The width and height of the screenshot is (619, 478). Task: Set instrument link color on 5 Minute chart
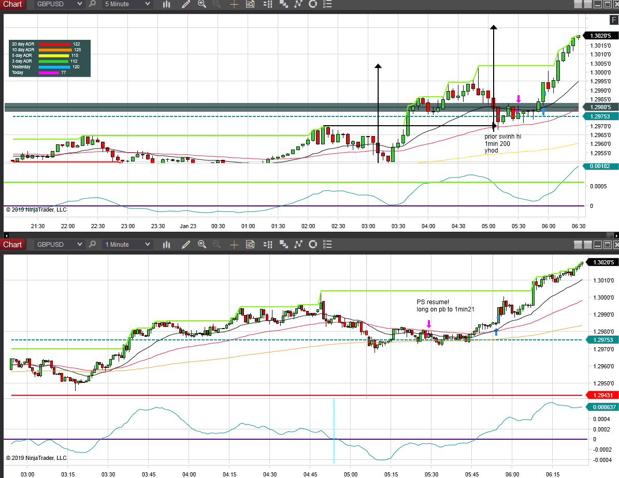pos(578,4)
